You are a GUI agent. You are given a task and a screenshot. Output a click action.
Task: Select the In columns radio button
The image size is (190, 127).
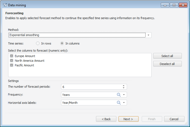[62, 43]
